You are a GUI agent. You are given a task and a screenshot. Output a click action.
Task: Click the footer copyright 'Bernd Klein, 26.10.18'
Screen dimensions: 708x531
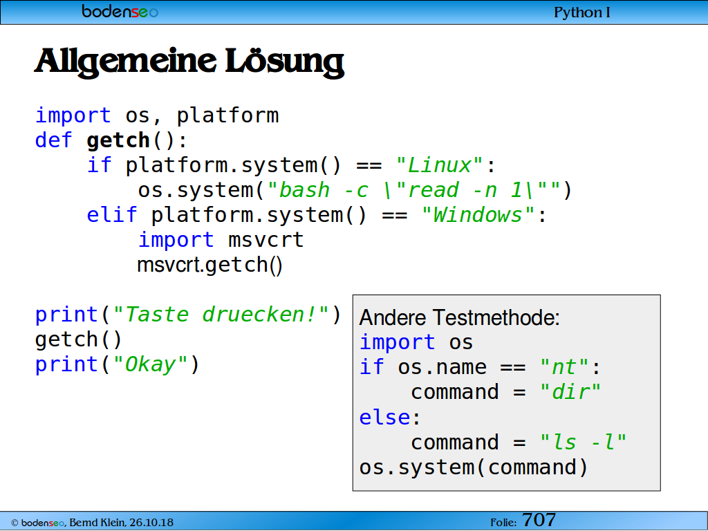click(x=92, y=523)
